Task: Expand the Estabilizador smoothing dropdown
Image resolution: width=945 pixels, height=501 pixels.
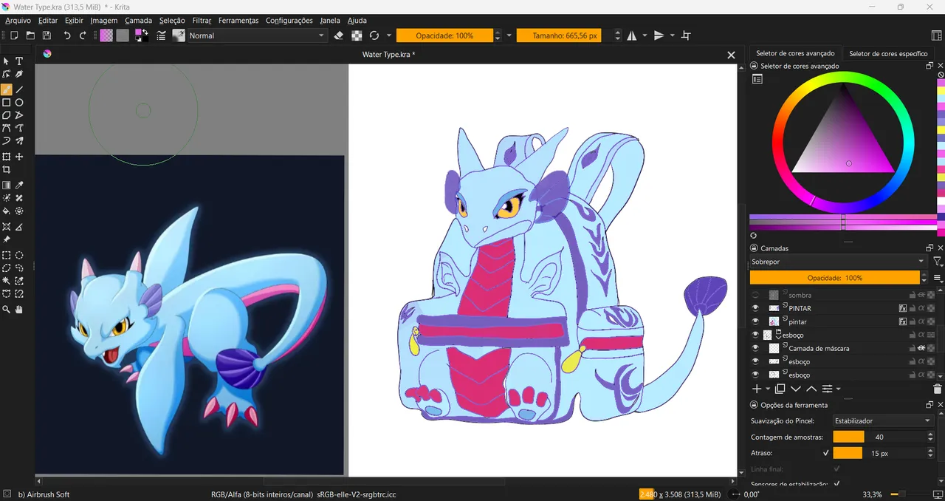Action: click(882, 420)
